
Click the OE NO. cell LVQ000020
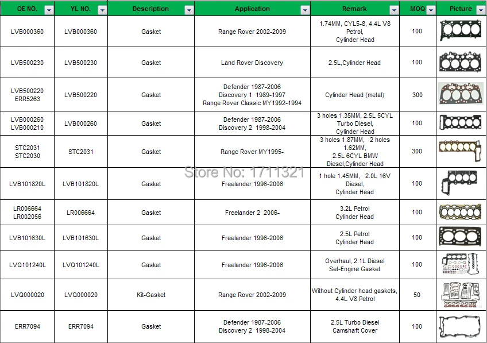pyautogui.click(x=28, y=295)
